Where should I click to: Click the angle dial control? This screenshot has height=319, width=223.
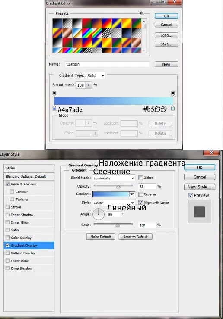click(99, 214)
